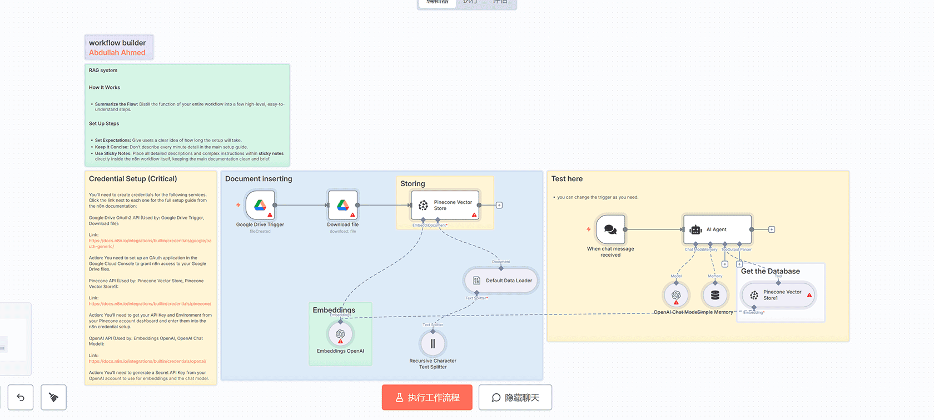Open the Embeddings OpenAI node
The width and height of the screenshot is (934, 420).
[340, 334]
